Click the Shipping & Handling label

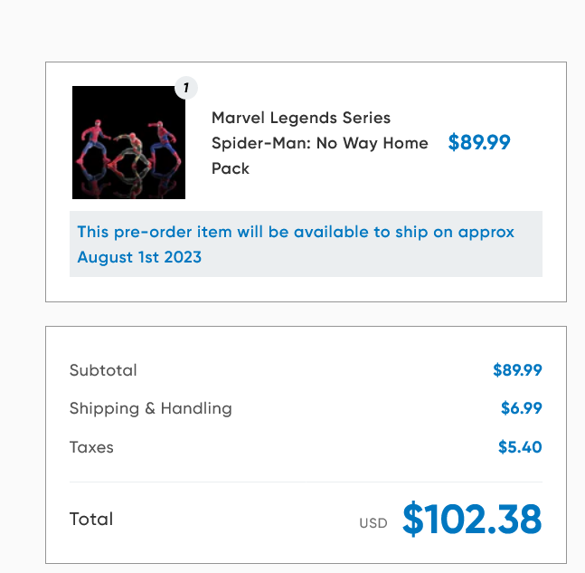click(x=150, y=408)
